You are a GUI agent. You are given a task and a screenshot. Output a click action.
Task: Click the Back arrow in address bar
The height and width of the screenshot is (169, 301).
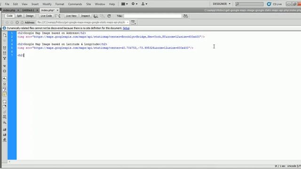[x=7, y=23]
